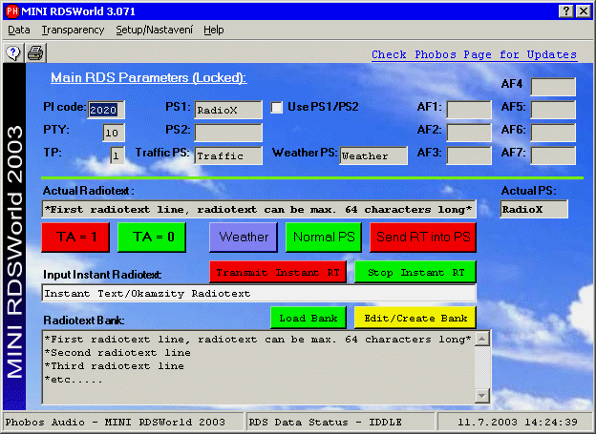This screenshot has height=434, width=596.
Task: Click the AF4 input field
Action: (553, 87)
